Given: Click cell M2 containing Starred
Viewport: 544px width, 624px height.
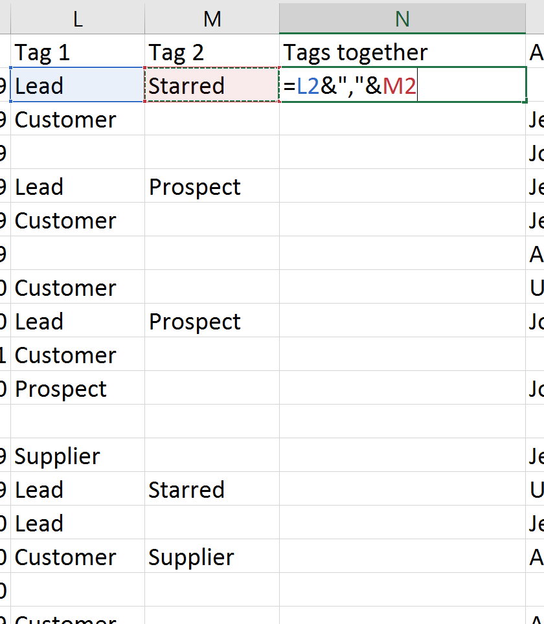Looking at the screenshot, I should coord(212,85).
